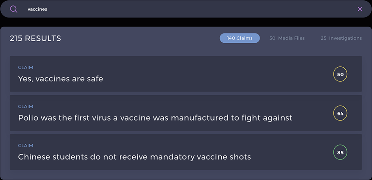
Task: Open the Chinese students mandatory vaccine claim
Action: [186, 152]
